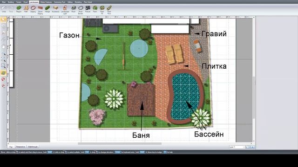This screenshot has height=167, width=298.
Task: Select the Plan view tab at bottom
Action: (x=11, y=147)
